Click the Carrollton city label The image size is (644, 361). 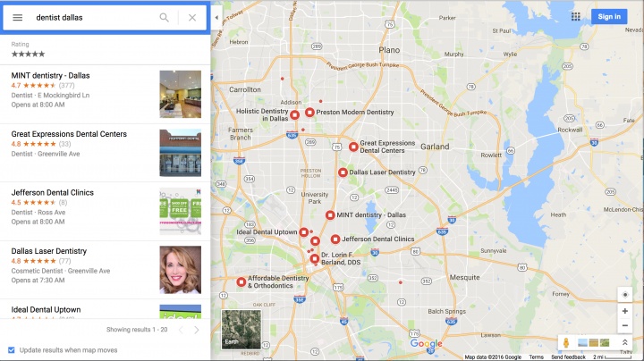click(x=245, y=89)
